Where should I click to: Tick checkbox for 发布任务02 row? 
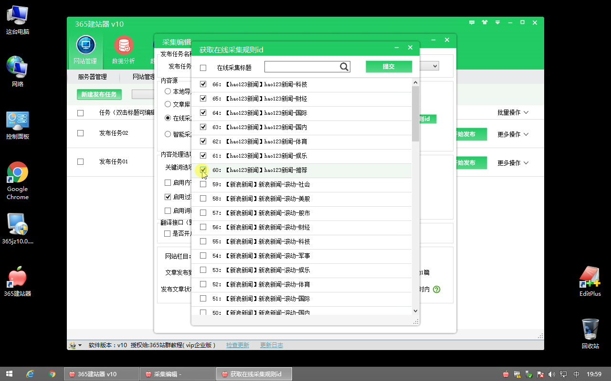[81, 133]
